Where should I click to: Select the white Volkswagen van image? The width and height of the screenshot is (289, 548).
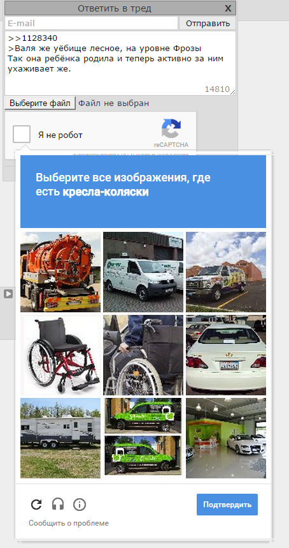(143, 272)
